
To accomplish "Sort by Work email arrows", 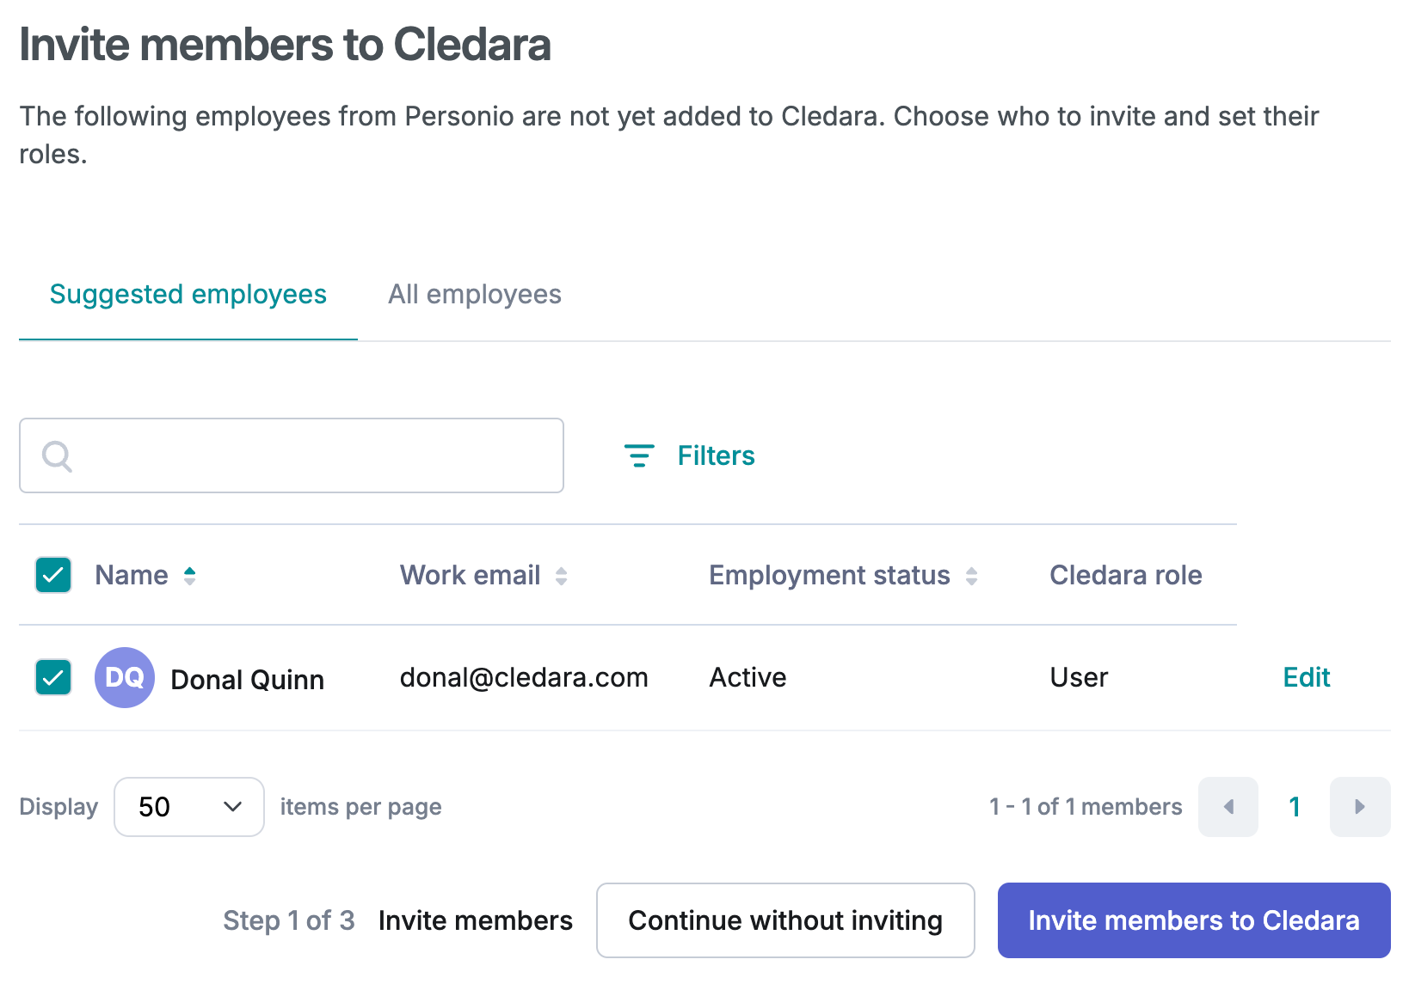I will pos(562,576).
